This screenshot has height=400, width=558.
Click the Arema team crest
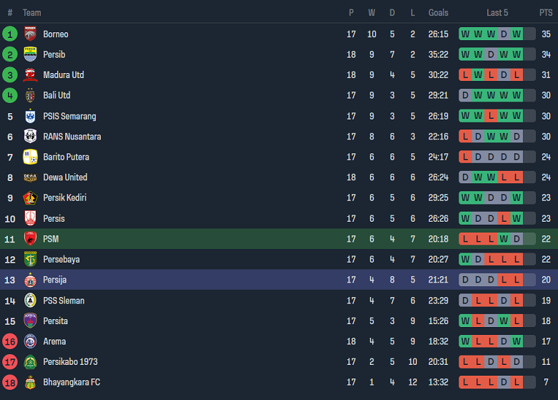point(30,341)
